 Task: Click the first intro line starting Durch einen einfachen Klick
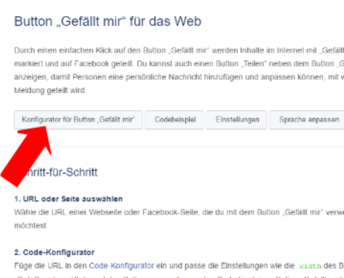click(x=179, y=50)
